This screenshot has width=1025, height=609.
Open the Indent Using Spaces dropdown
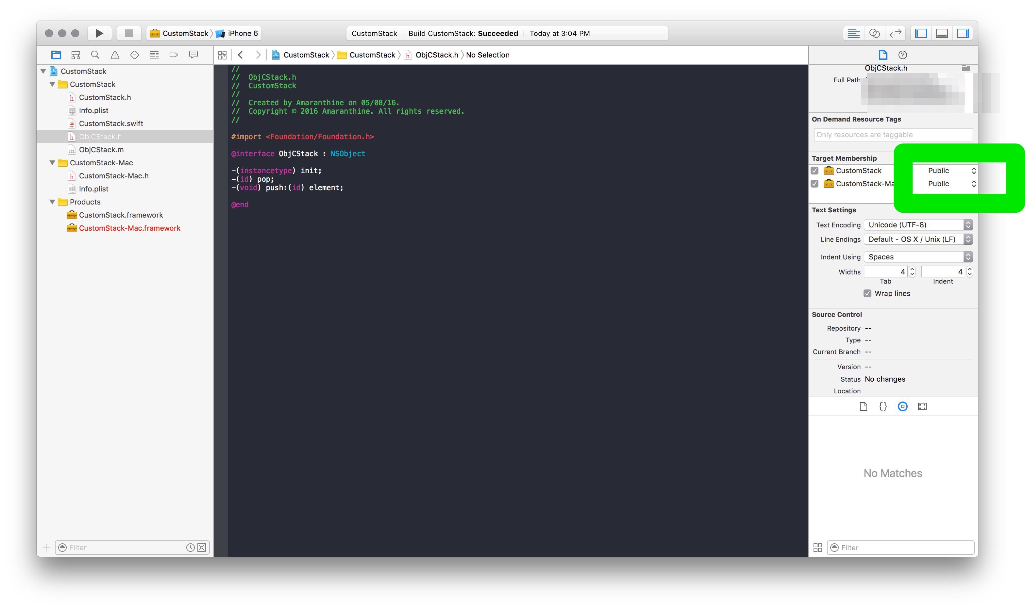pos(918,257)
